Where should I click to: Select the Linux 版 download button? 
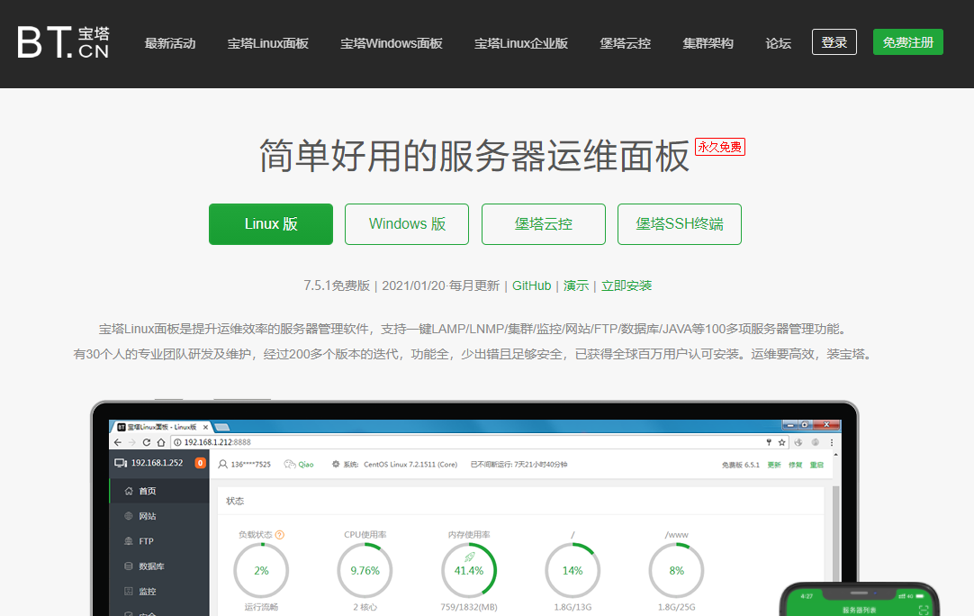coord(271,224)
